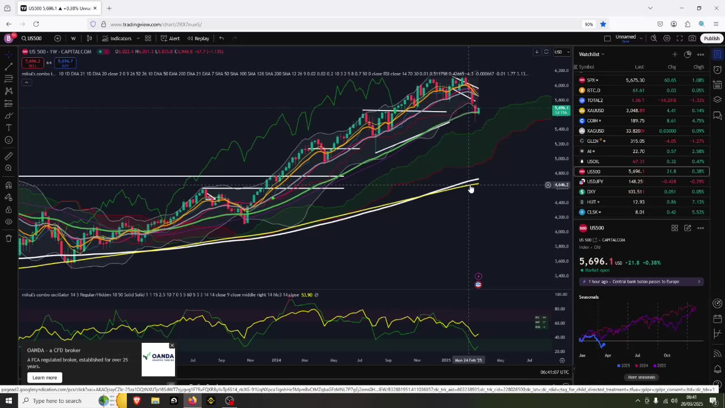Select the Text annotation tool

[x=8, y=128]
